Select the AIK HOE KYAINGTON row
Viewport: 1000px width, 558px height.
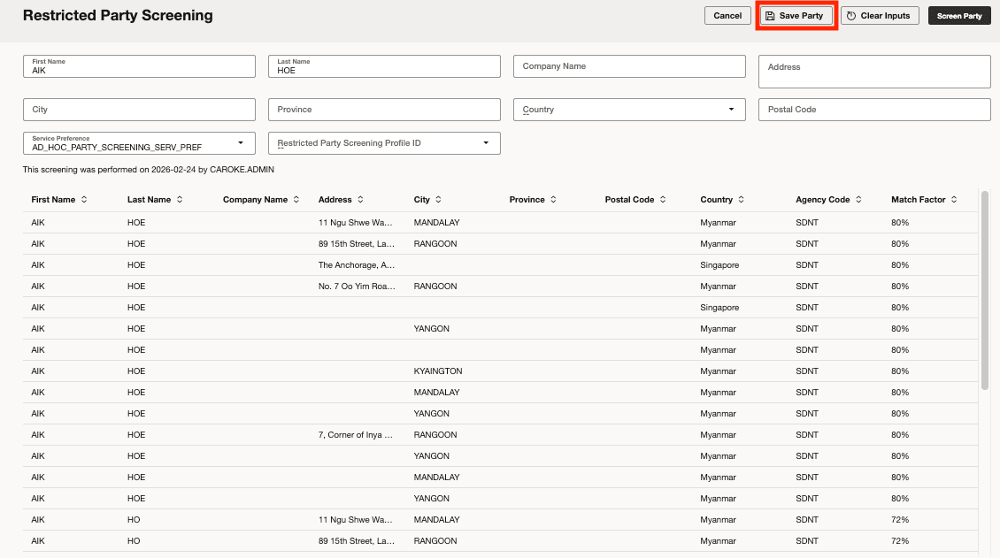[x=437, y=371]
